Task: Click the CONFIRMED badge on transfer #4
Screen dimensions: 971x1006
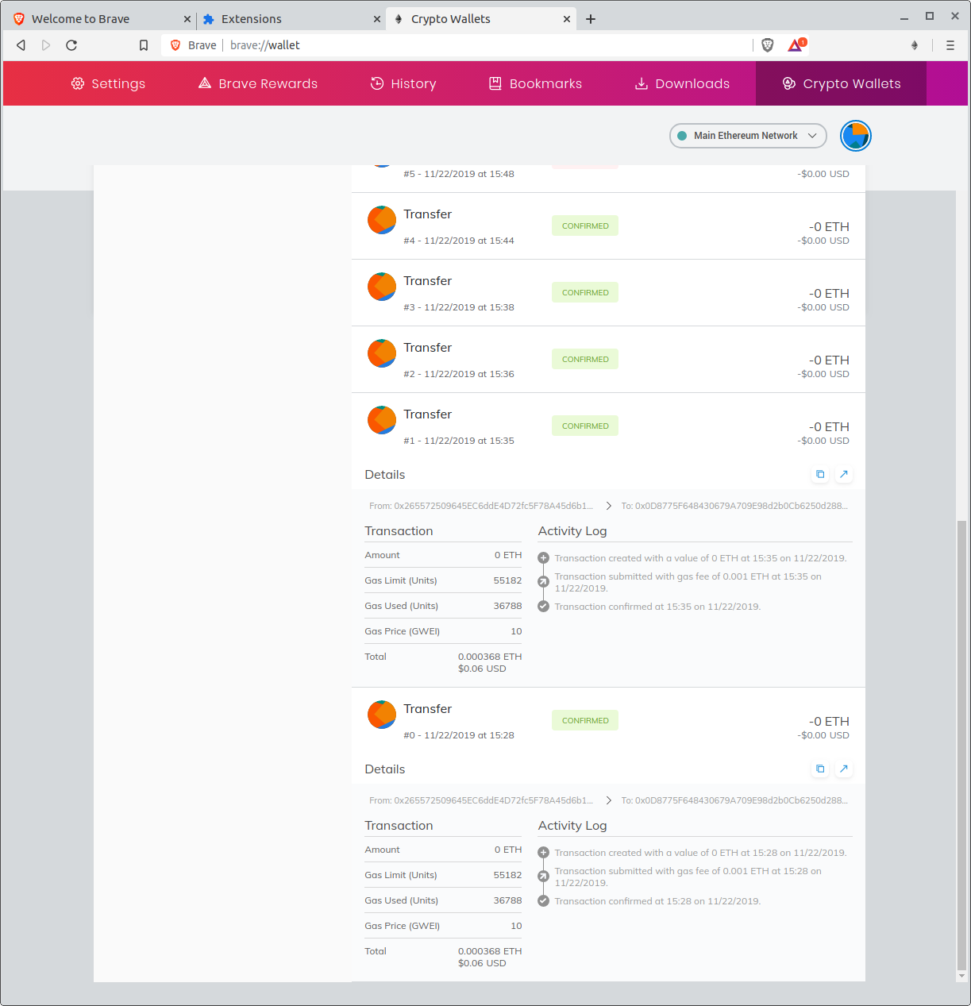Action: [585, 226]
